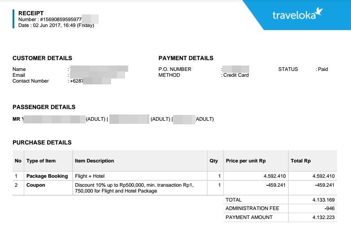The height and width of the screenshot is (241, 351).
Task: Select the Package Booking row type
Action: pos(47,176)
